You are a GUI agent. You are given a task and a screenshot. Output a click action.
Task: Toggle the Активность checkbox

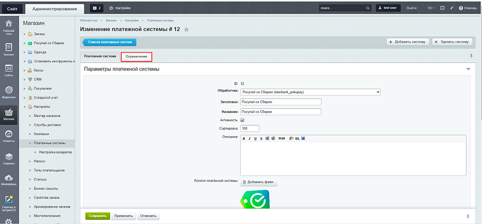(x=242, y=120)
